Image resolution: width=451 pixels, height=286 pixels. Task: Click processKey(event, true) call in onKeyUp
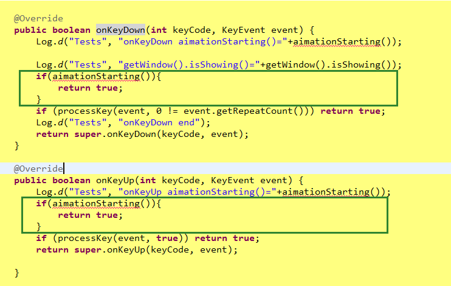tap(120, 238)
